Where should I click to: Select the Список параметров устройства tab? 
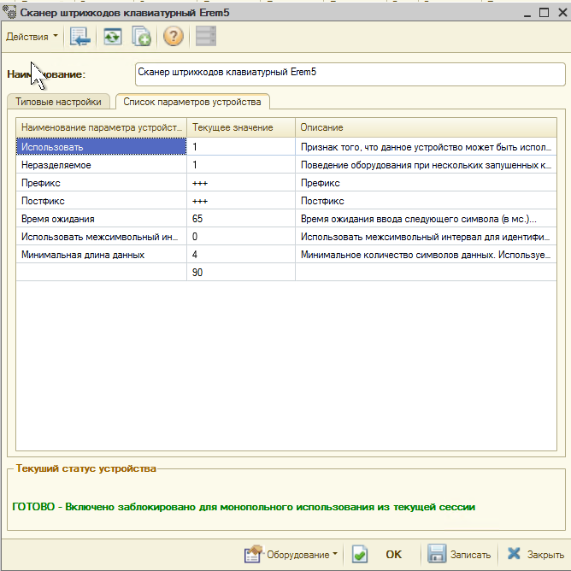[x=192, y=102]
